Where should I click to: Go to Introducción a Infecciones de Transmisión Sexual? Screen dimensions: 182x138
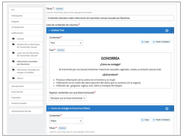tap(26, 46)
